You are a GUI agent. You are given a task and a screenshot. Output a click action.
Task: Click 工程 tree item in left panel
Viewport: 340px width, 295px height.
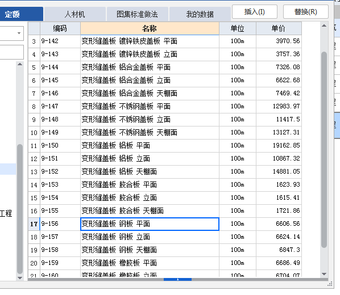(x=6, y=214)
